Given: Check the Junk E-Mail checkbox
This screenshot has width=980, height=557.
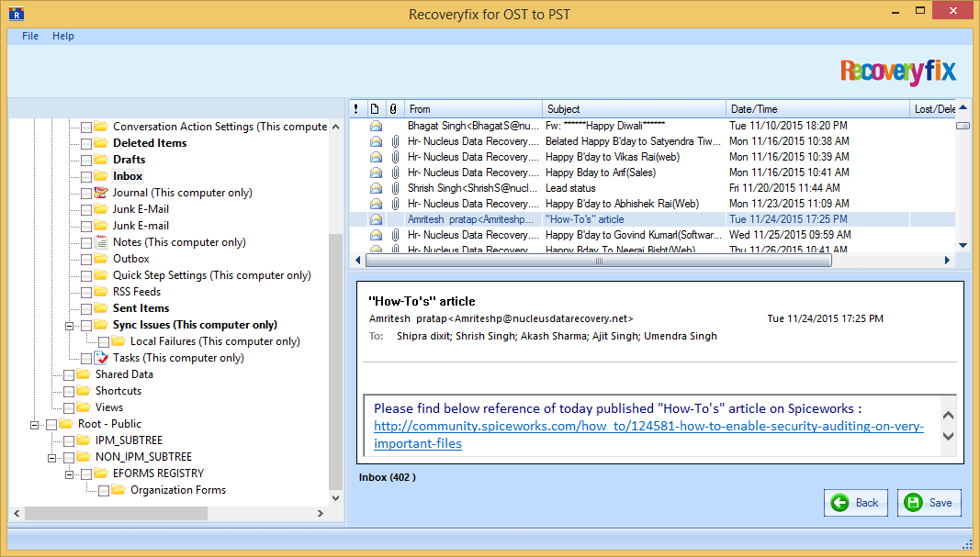Looking at the screenshot, I should pos(86,210).
